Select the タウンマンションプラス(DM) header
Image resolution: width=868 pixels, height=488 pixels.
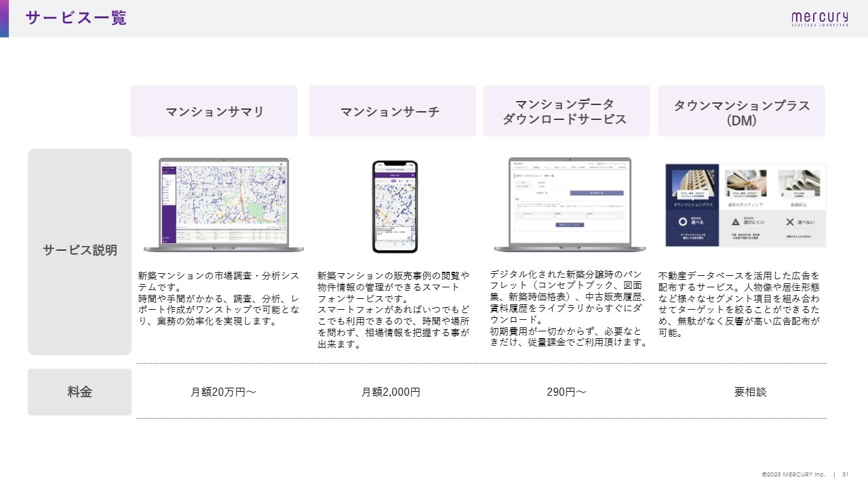point(741,111)
